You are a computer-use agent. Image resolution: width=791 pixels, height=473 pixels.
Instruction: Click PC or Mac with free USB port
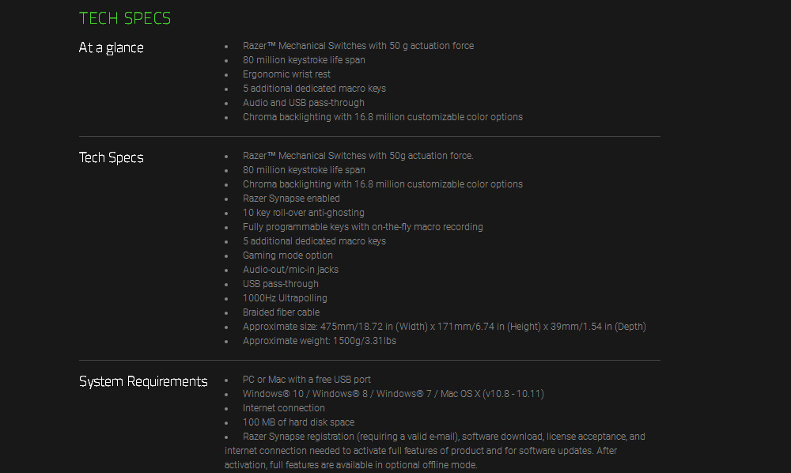point(307,379)
